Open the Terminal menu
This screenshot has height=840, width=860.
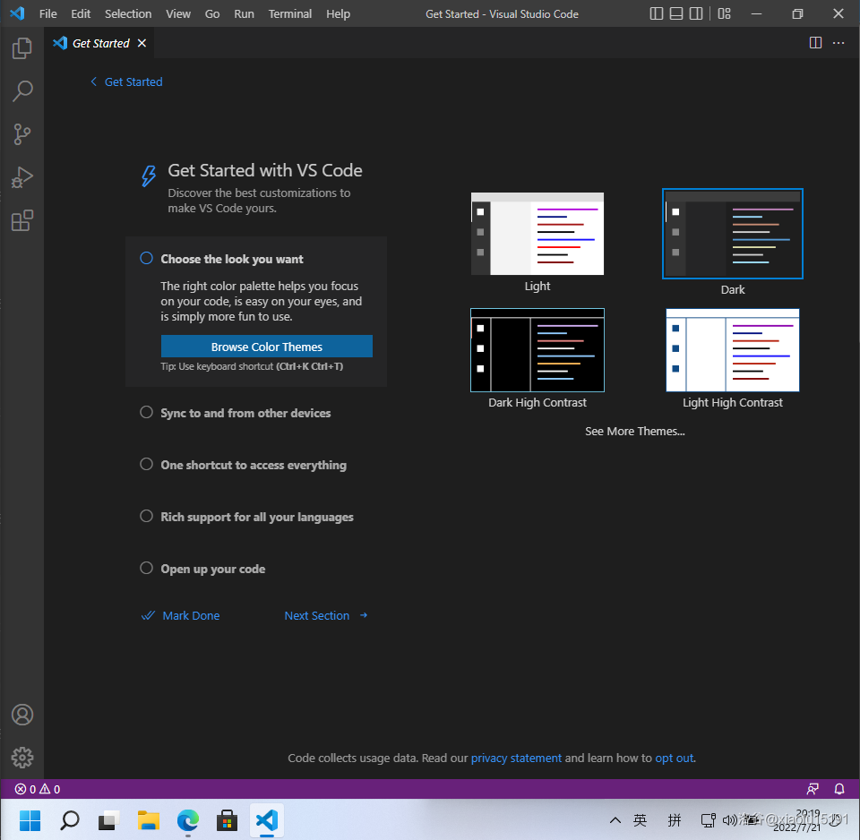point(289,13)
